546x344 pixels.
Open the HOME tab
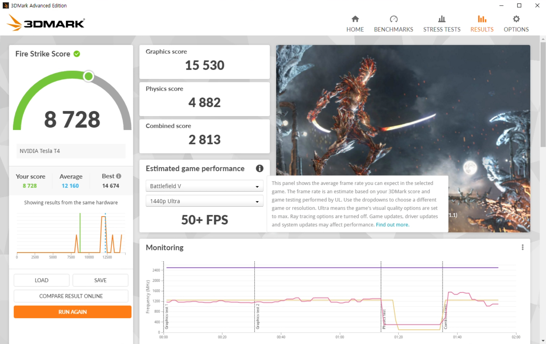(x=355, y=24)
